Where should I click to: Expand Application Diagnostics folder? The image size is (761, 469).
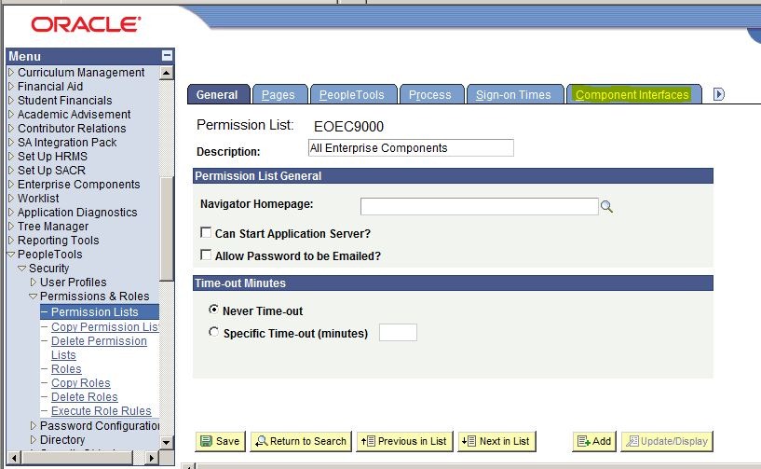point(11,213)
